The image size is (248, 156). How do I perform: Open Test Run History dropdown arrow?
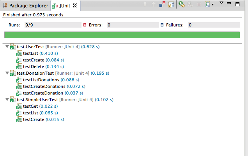click(x=213, y=5)
